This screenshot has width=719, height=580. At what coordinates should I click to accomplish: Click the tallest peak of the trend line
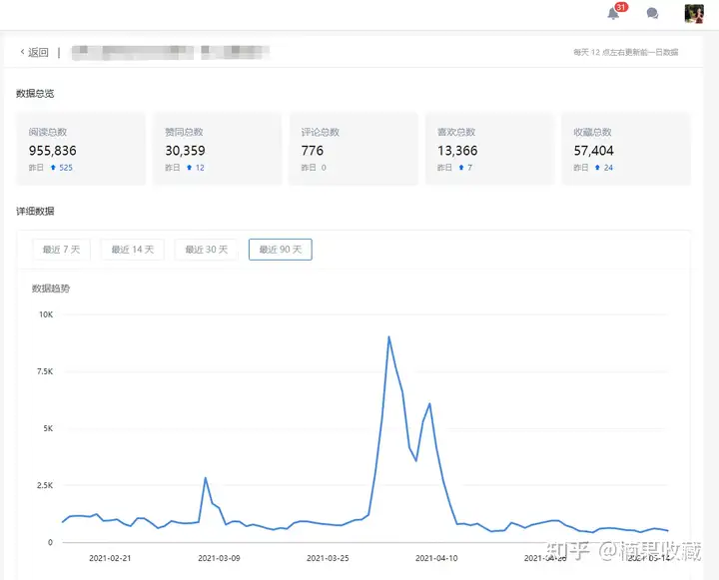pos(388,337)
